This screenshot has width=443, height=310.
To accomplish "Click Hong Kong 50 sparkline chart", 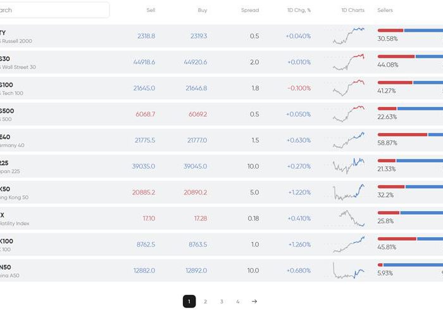I will click(x=349, y=192).
